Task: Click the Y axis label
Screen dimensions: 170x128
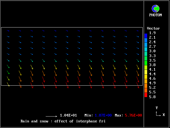Action: [x=157, y=108]
